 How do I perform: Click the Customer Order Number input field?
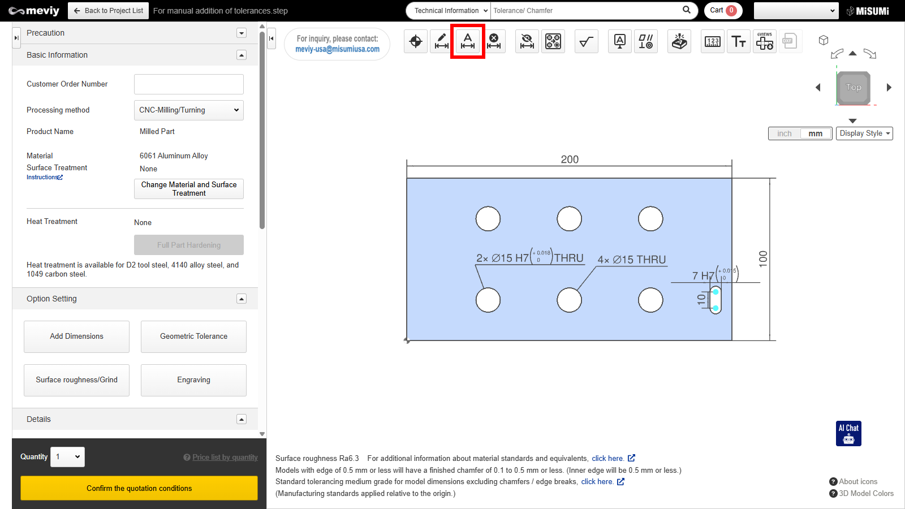pos(189,84)
